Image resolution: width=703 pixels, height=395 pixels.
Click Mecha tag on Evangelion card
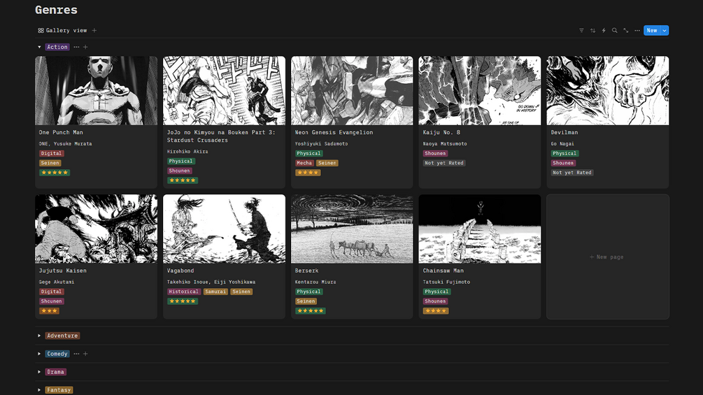(x=304, y=163)
